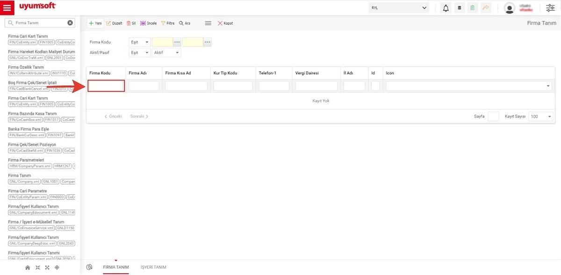This screenshot has height=275, width=561.
Task: Apply the Filtre funnel button
Action: tap(167, 23)
